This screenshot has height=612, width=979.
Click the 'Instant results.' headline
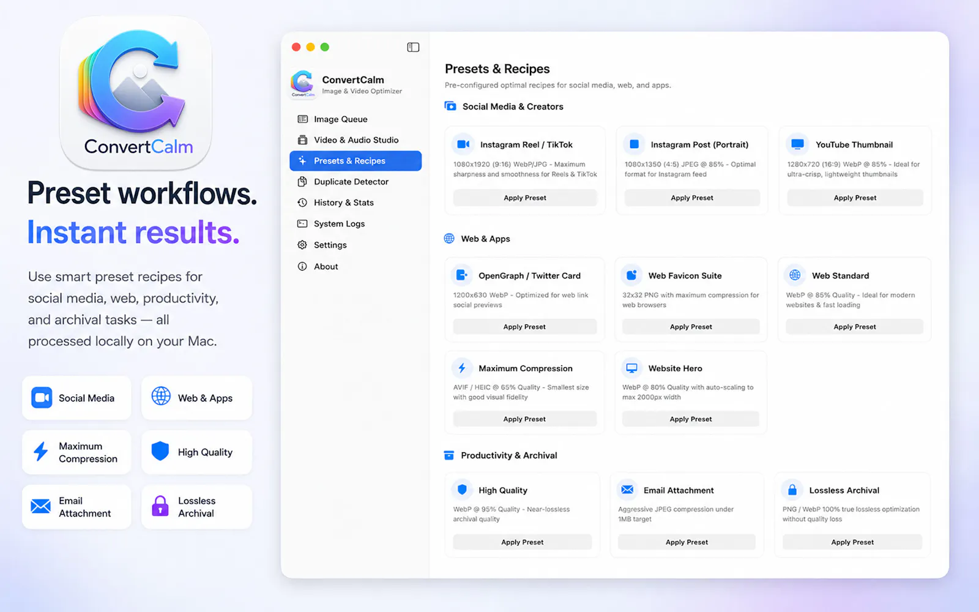tap(133, 233)
